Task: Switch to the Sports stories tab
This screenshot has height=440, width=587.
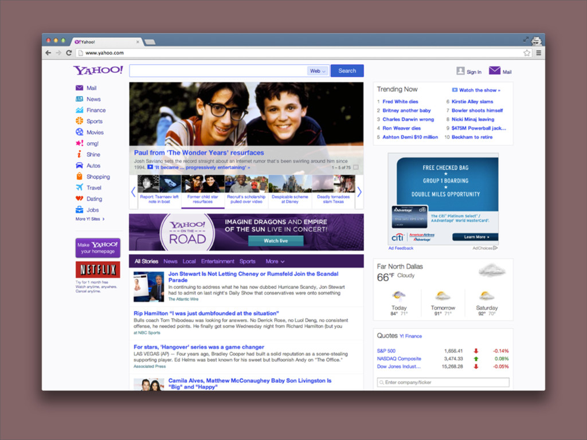Action: pos(248,261)
